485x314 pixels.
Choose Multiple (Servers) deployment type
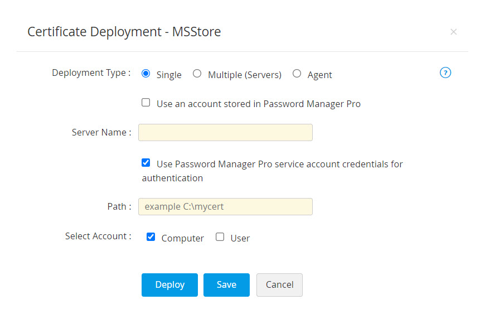coord(197,74)
